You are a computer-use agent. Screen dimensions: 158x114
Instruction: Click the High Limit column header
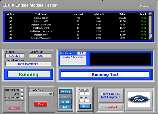(x=98, y=14)
